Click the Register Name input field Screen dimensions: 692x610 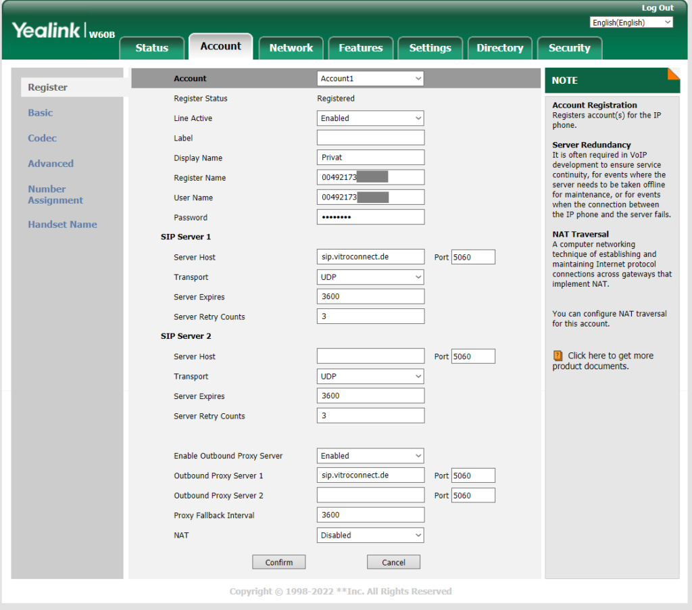(370, 178)
